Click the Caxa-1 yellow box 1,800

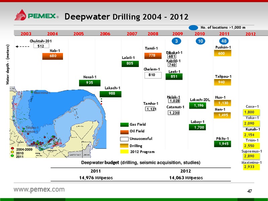click(251, 112)
